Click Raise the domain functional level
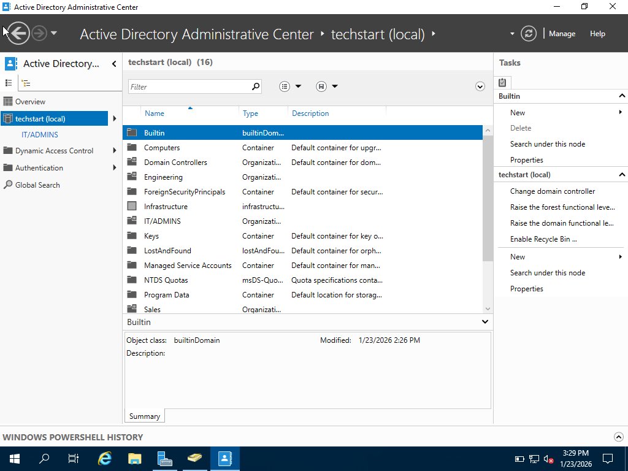This screenshot has width=628, height=471. click(x=562, y=223)
